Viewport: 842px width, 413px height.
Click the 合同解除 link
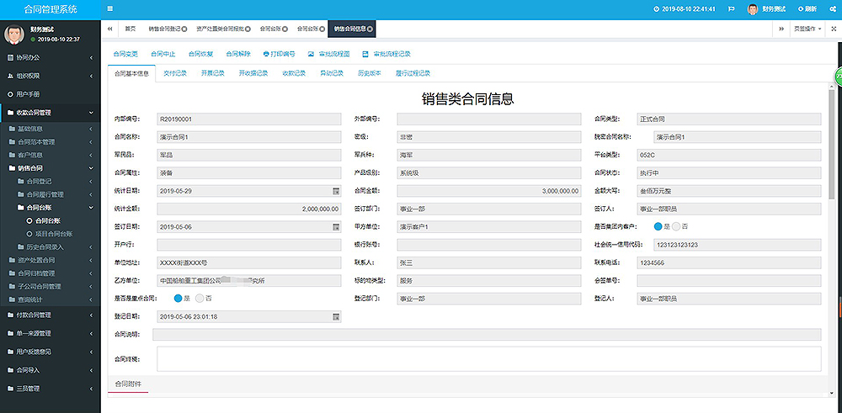(x=238, y=54)
